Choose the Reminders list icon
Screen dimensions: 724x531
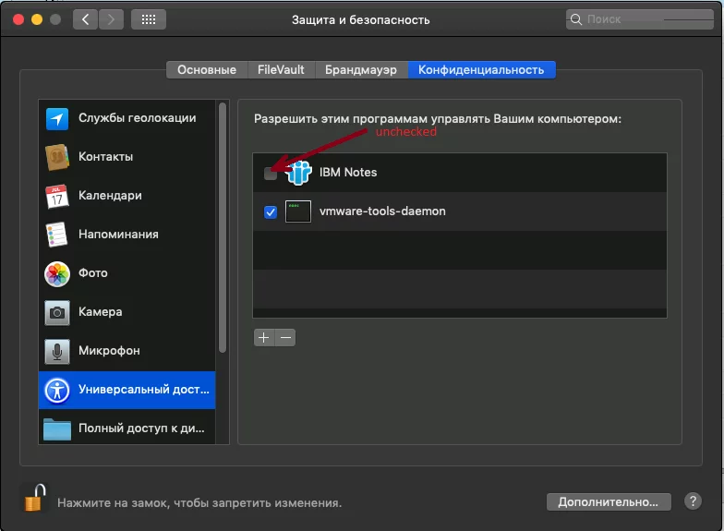coord(57,235)
